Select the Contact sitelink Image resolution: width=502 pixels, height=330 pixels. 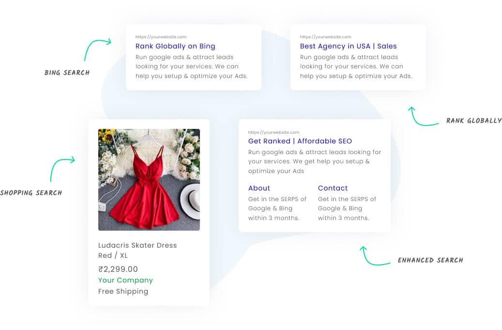click(333, 188)
